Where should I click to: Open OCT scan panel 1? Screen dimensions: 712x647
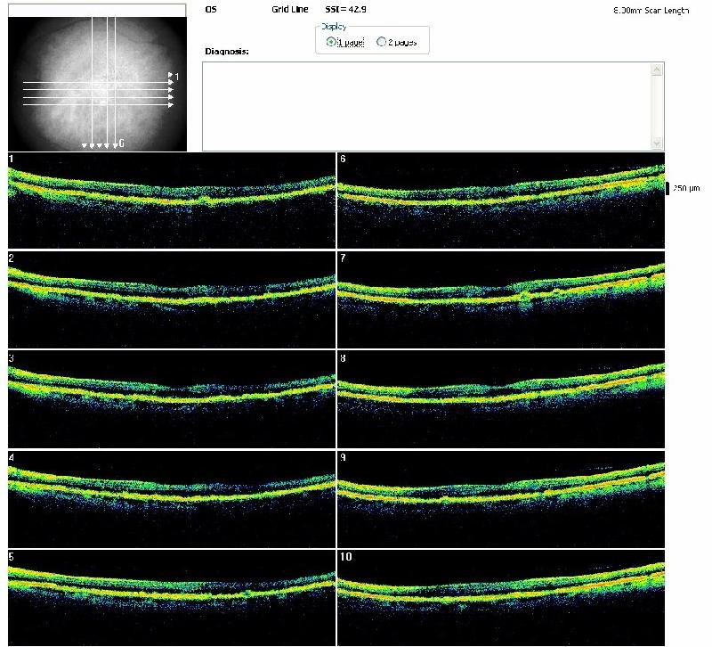tap(172, 200)
